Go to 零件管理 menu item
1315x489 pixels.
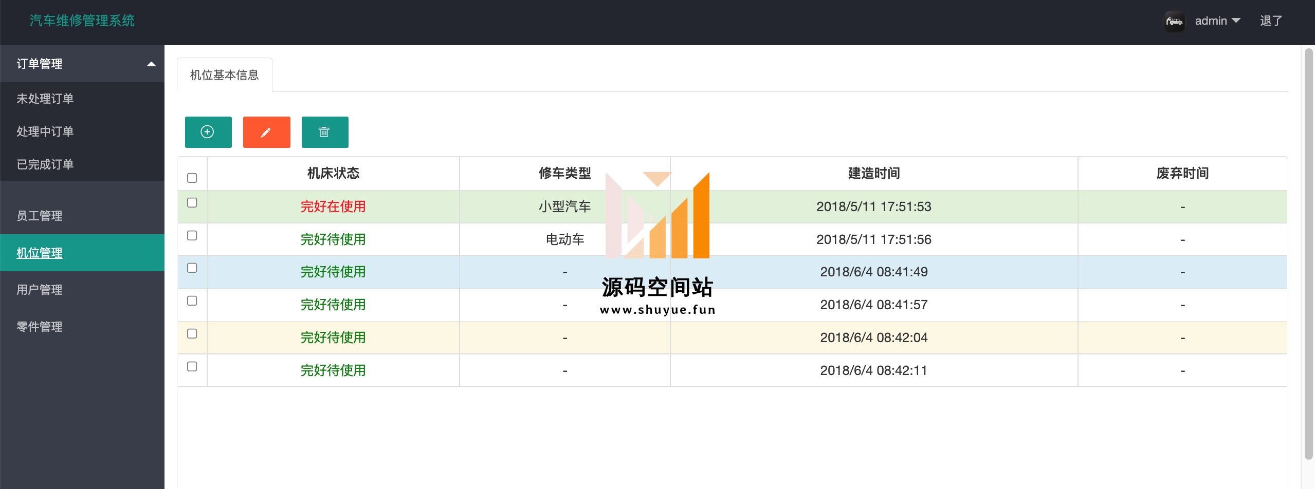tap(82, 327)
